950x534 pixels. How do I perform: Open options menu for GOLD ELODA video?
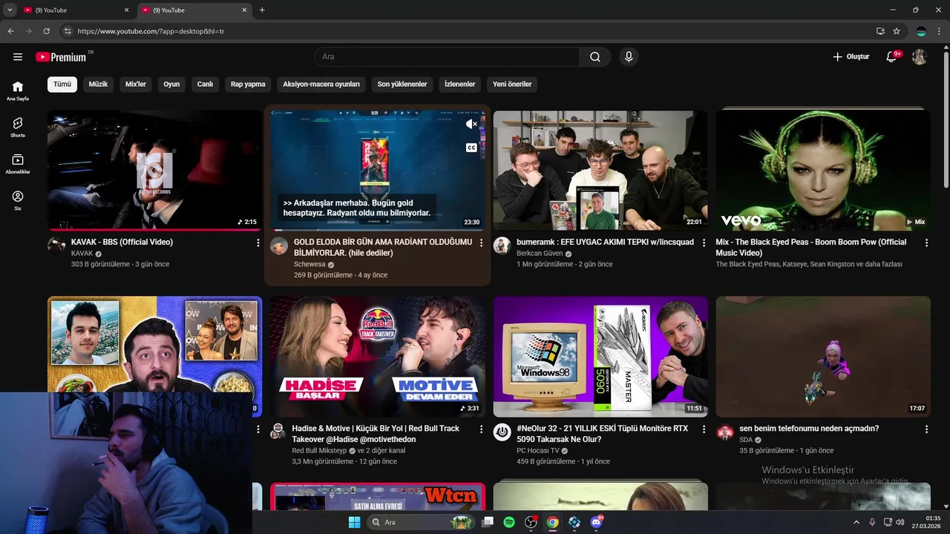point(481,243)
